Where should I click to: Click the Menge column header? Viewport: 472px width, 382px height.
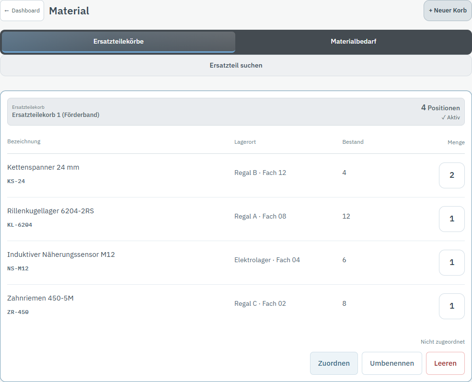tap(456, 142)
